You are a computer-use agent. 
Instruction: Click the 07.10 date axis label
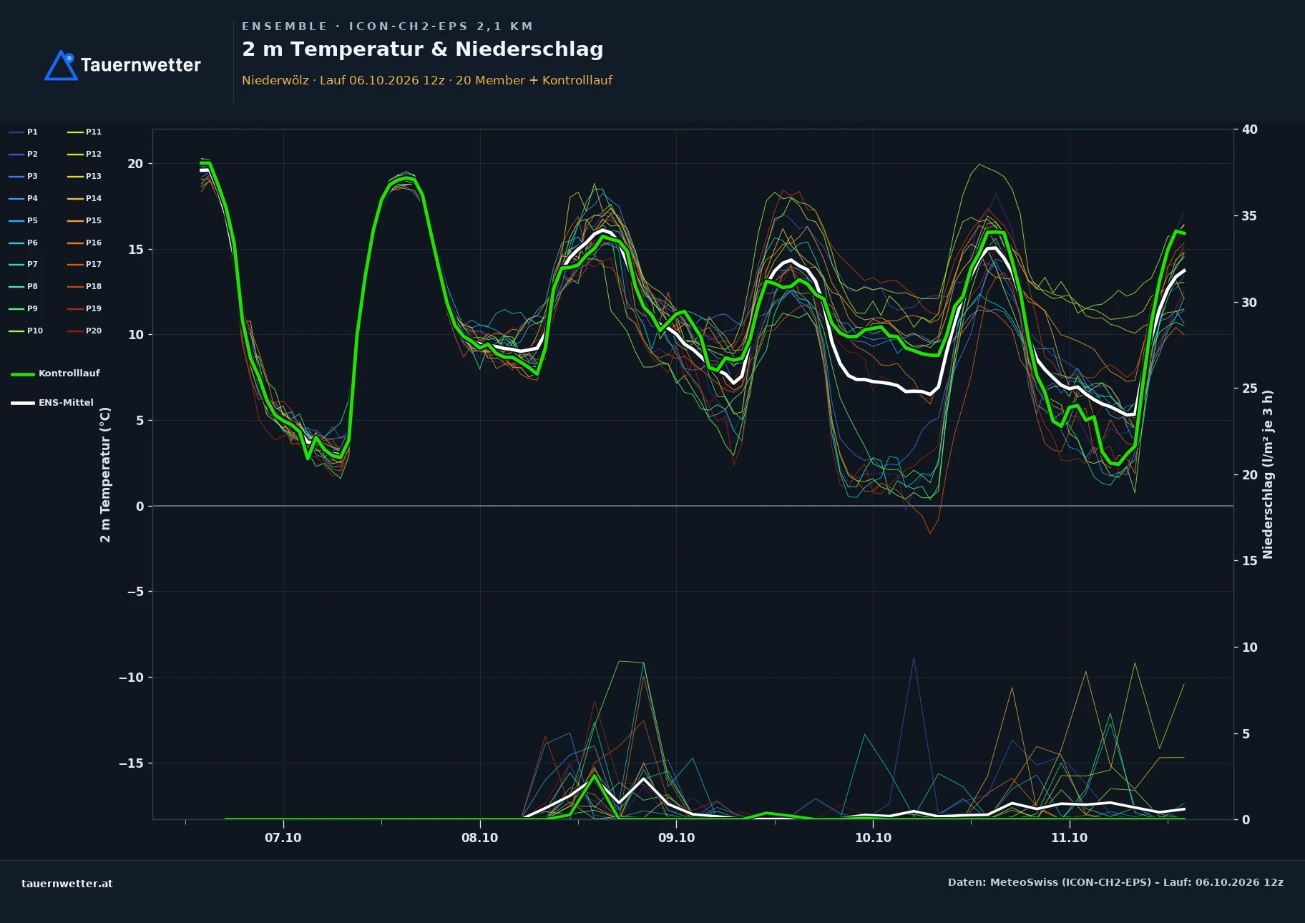(283, 838)
